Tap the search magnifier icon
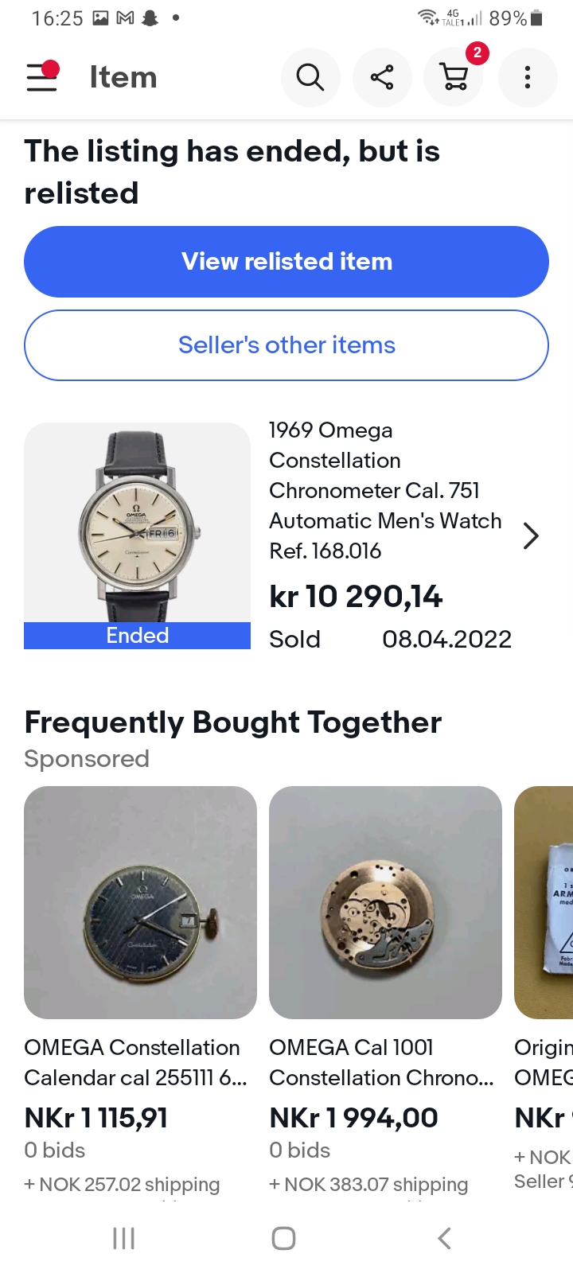573x1273 pixels. pos(310,77)
